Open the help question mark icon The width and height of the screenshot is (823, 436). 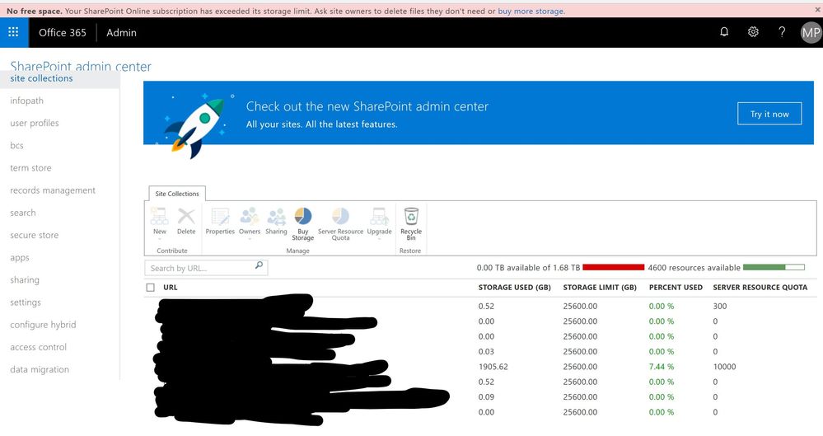pyautogui.click(x=782, y=32)
